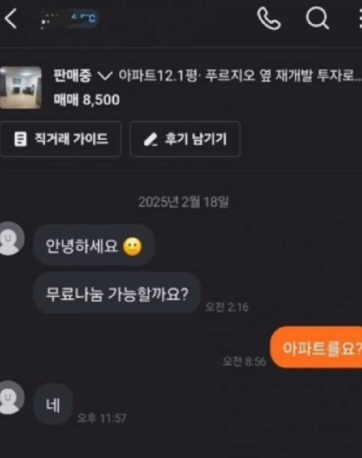The height and width of the screenshot is (458, 362).
Task: Select the 네 reply bubble
Action: click(53, 404)
